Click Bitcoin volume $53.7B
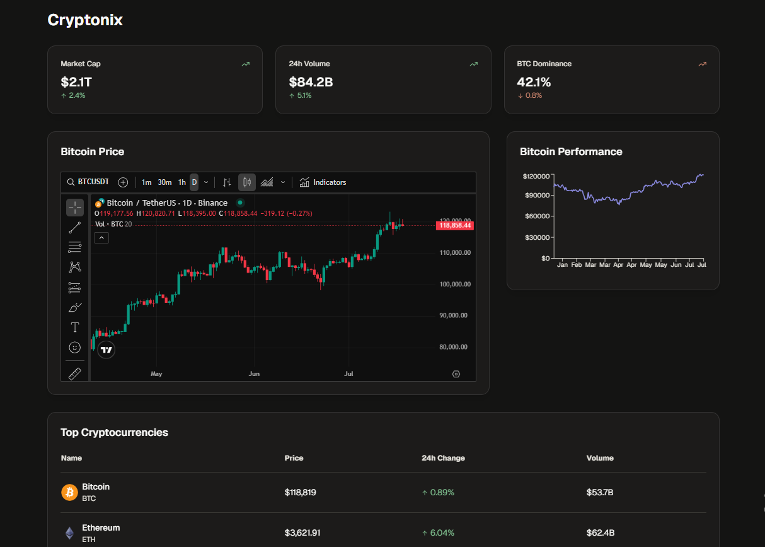The image size is (765, 547). pyautogui.click(x=600, y=492)
